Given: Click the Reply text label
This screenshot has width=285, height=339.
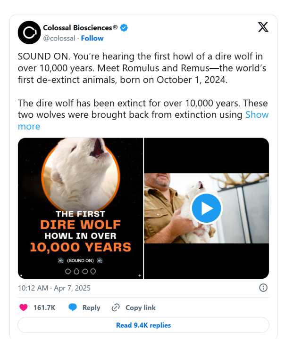Looking at the screenshot, I should [91, 307].
